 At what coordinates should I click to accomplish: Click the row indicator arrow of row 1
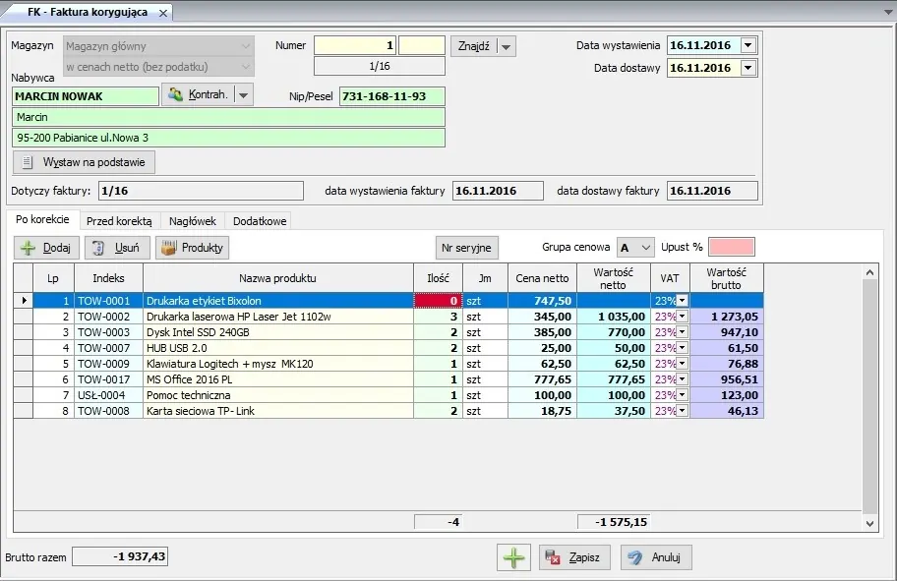click(24, 300)
